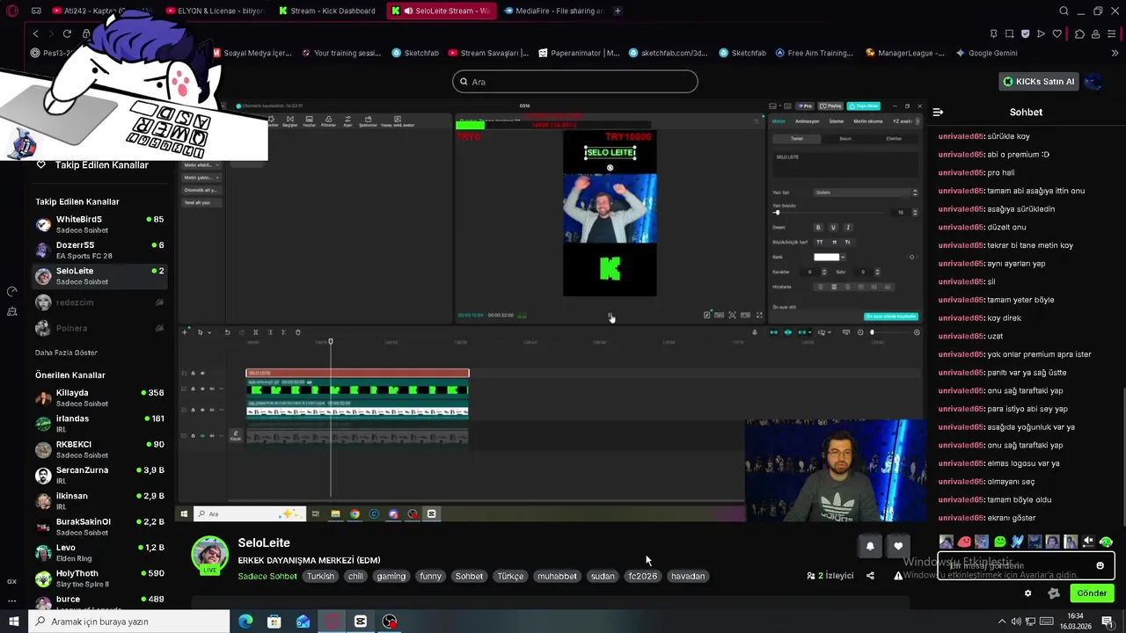Click the Bold format button in editor
This screenshot has width=1126, height=633.
tap(818, 228)
